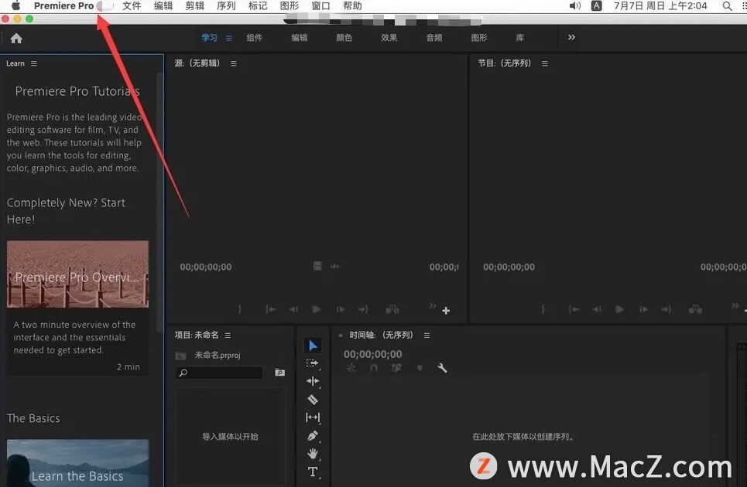
Task: Expand source monitor extra controls chevron
Action: pyautogui.click(x=432, y=305)
